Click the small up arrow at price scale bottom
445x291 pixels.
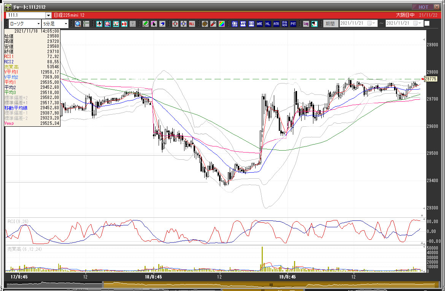[422, 215]
